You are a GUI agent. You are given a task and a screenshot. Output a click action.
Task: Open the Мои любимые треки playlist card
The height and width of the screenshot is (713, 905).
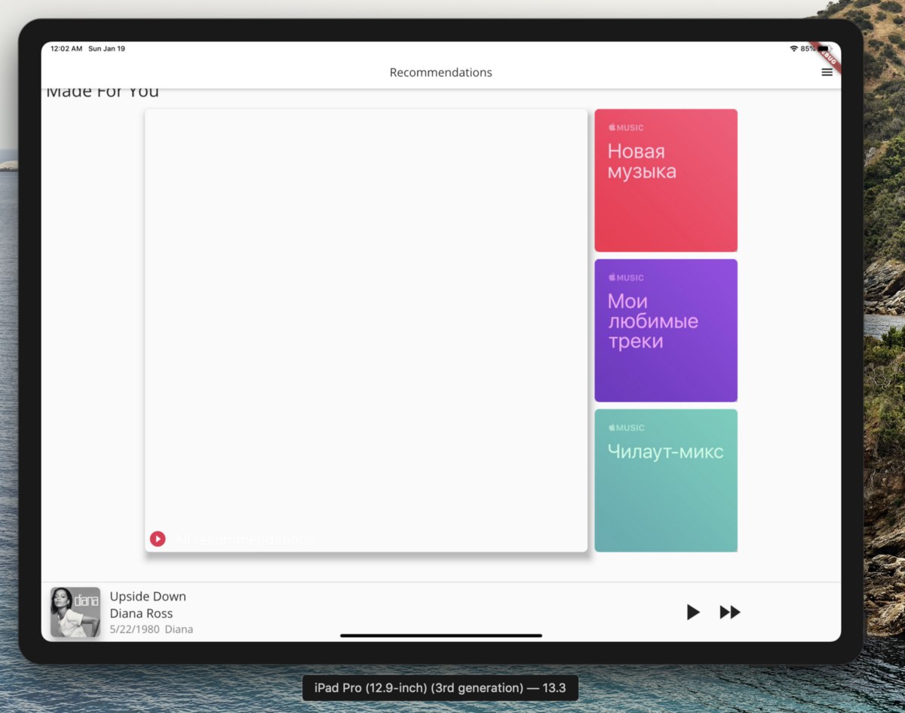[666, 330]
